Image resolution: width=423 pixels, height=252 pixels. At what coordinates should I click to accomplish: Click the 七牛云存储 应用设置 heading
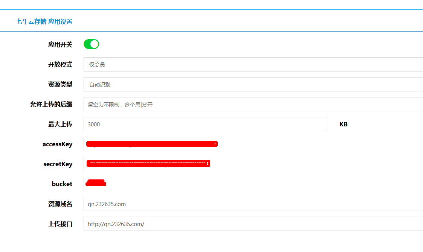[x=44, y=21]
